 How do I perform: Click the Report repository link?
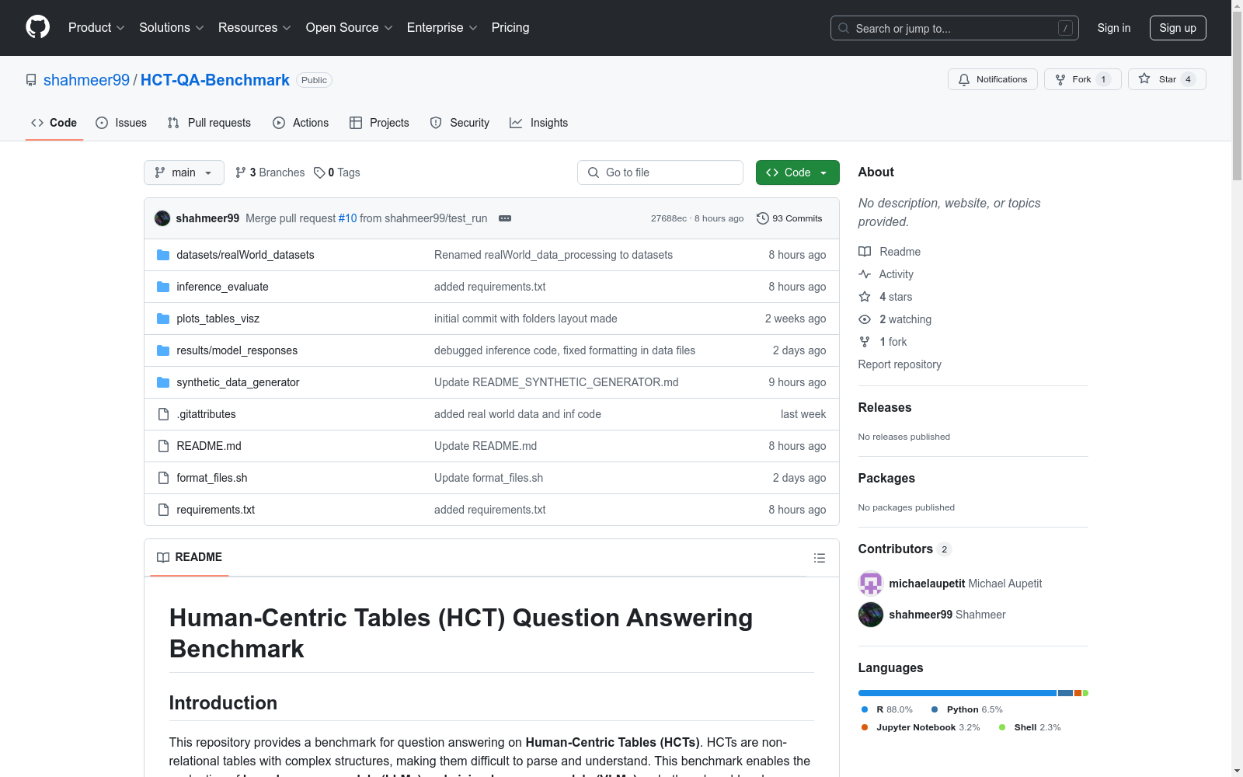(x=900, y=364)
